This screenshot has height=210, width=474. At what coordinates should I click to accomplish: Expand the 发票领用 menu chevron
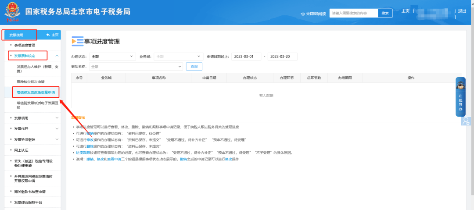(x=57, y=118)
